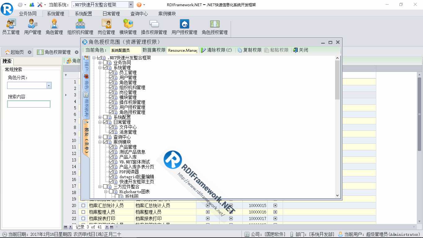423x238 pixels.
Task: Uncheck the 岗位管理 tree checkbox
Action: pyautogui.click(x=111, y=93)
